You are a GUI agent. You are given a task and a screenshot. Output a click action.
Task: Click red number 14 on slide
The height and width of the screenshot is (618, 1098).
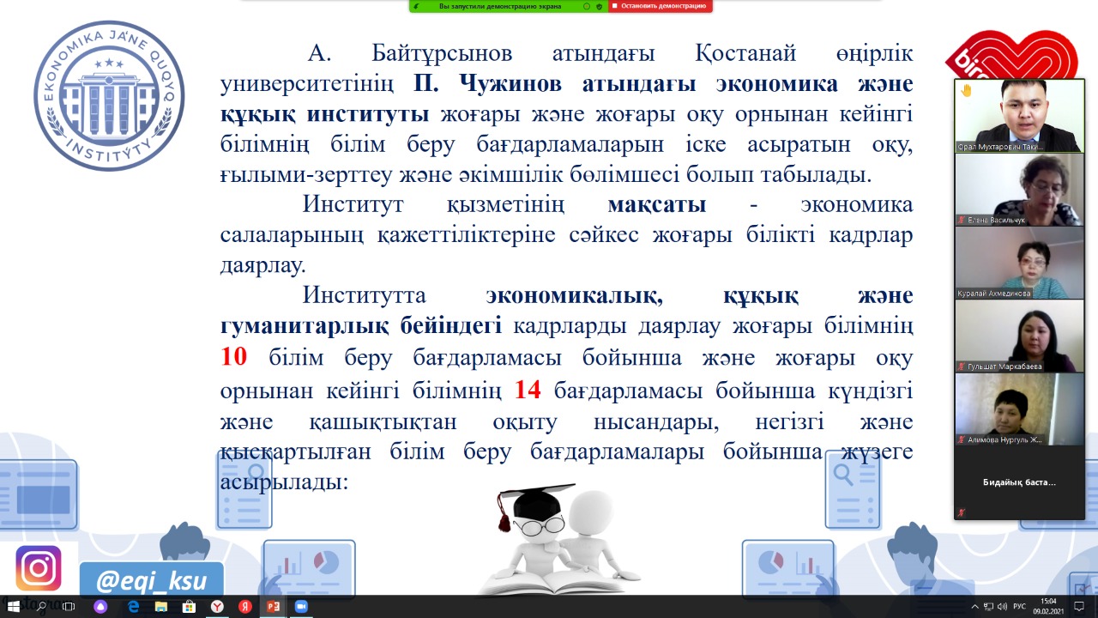click(528, 391)
